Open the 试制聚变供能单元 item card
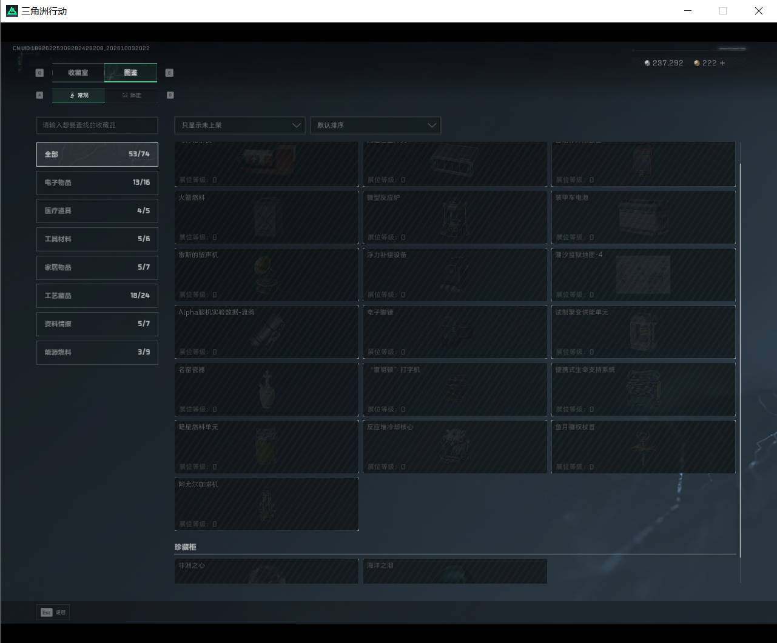 click(x=644, y=332)
